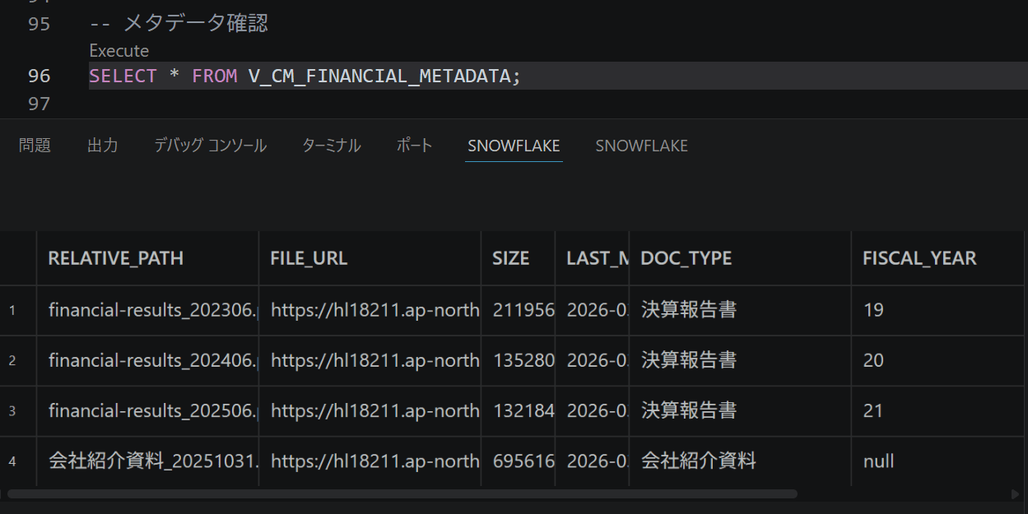Click the RELATIVE_PATH column header
This screenshot has height=514, width=1028.
click(x=116, y=258)
